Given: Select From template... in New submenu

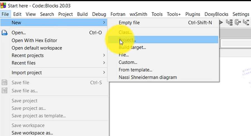Looking at the screenshot, I should click(x=163, y=70).
